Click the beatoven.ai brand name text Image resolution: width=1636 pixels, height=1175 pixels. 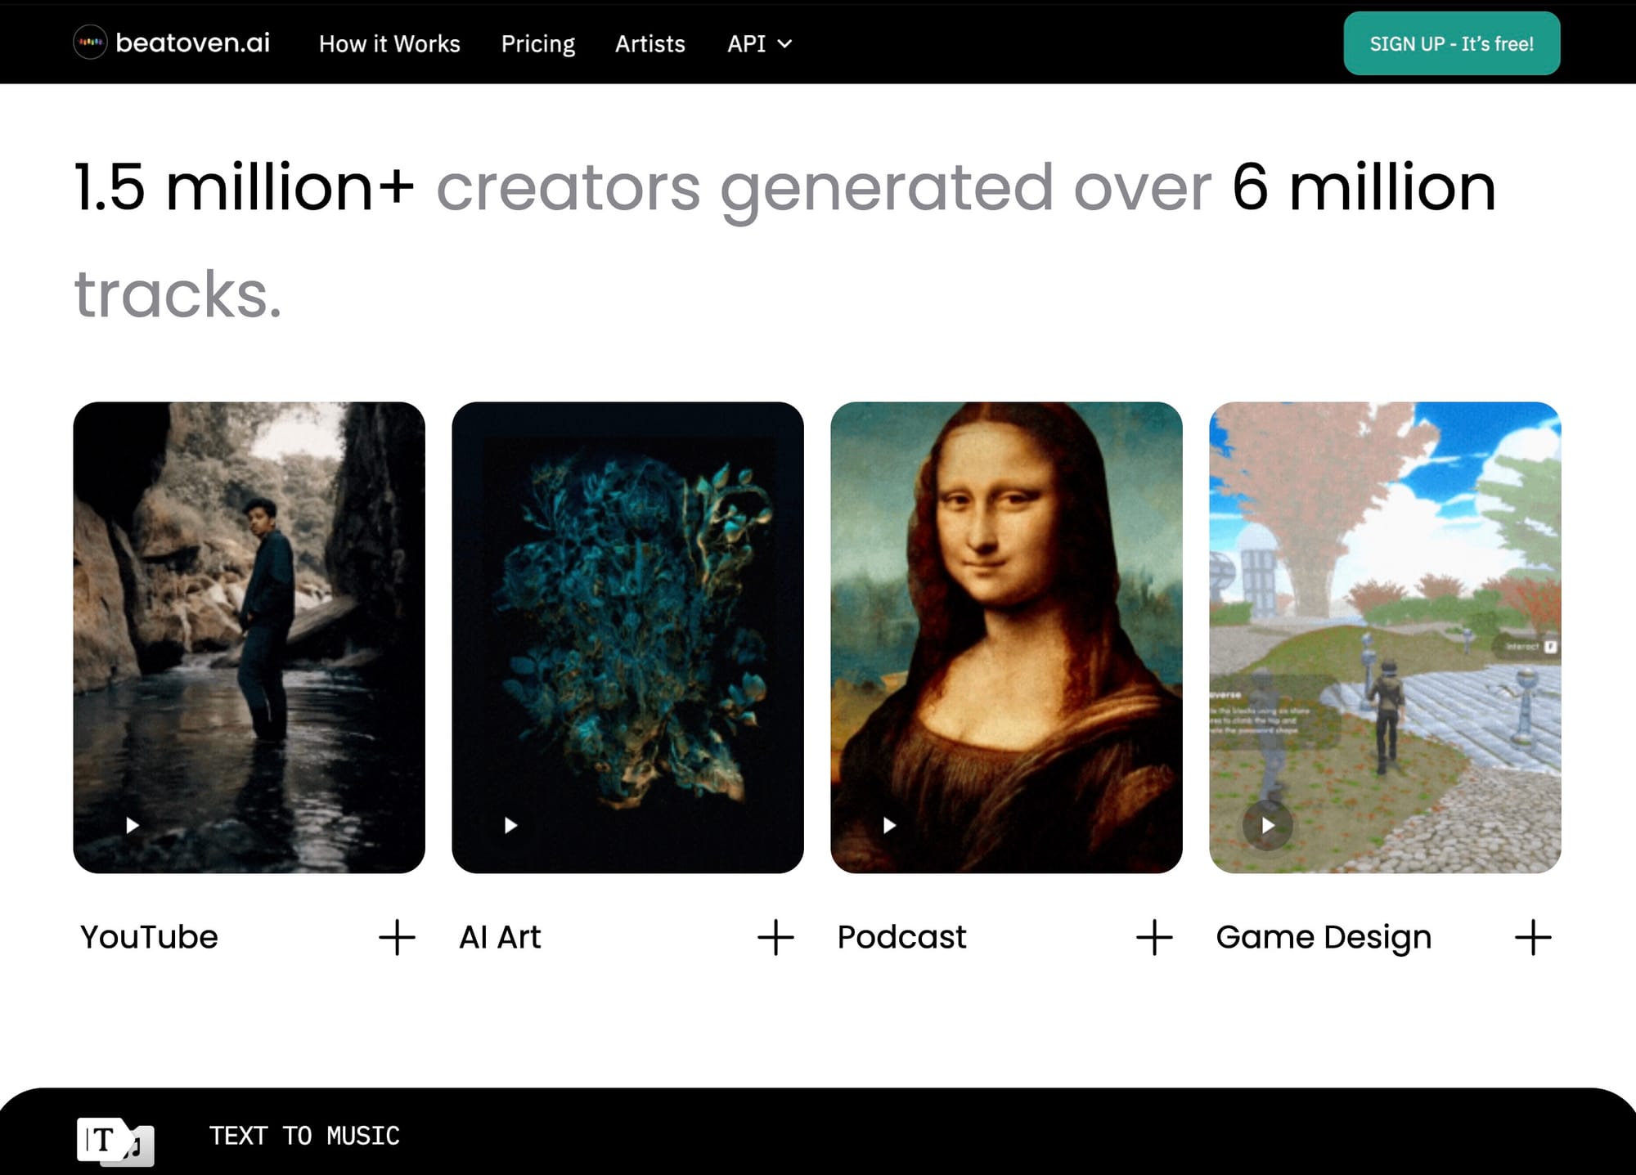coord(192,43)
